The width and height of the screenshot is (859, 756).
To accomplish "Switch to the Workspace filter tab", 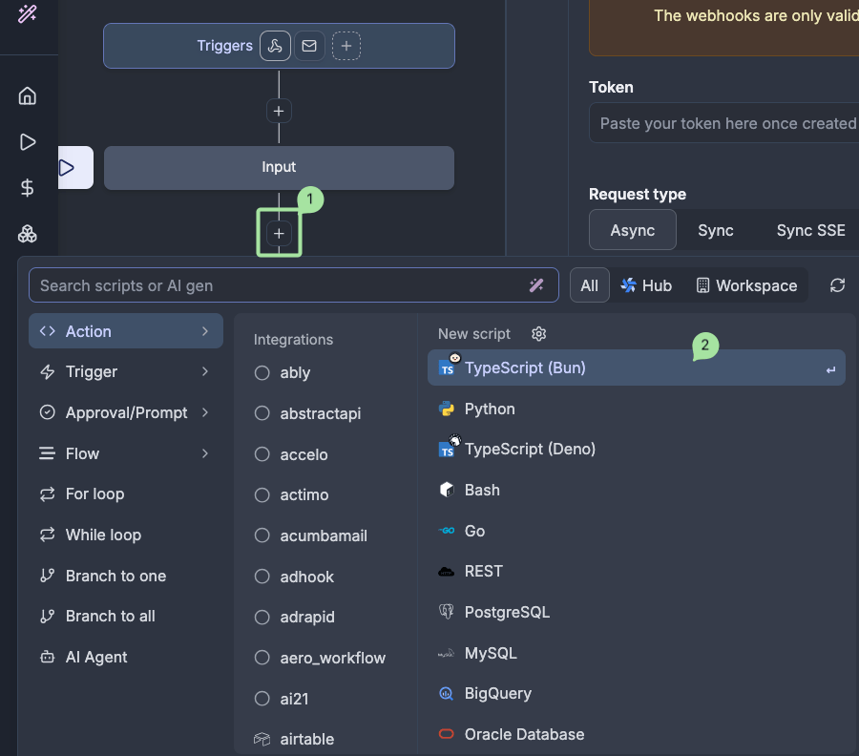I will point(745,285).
